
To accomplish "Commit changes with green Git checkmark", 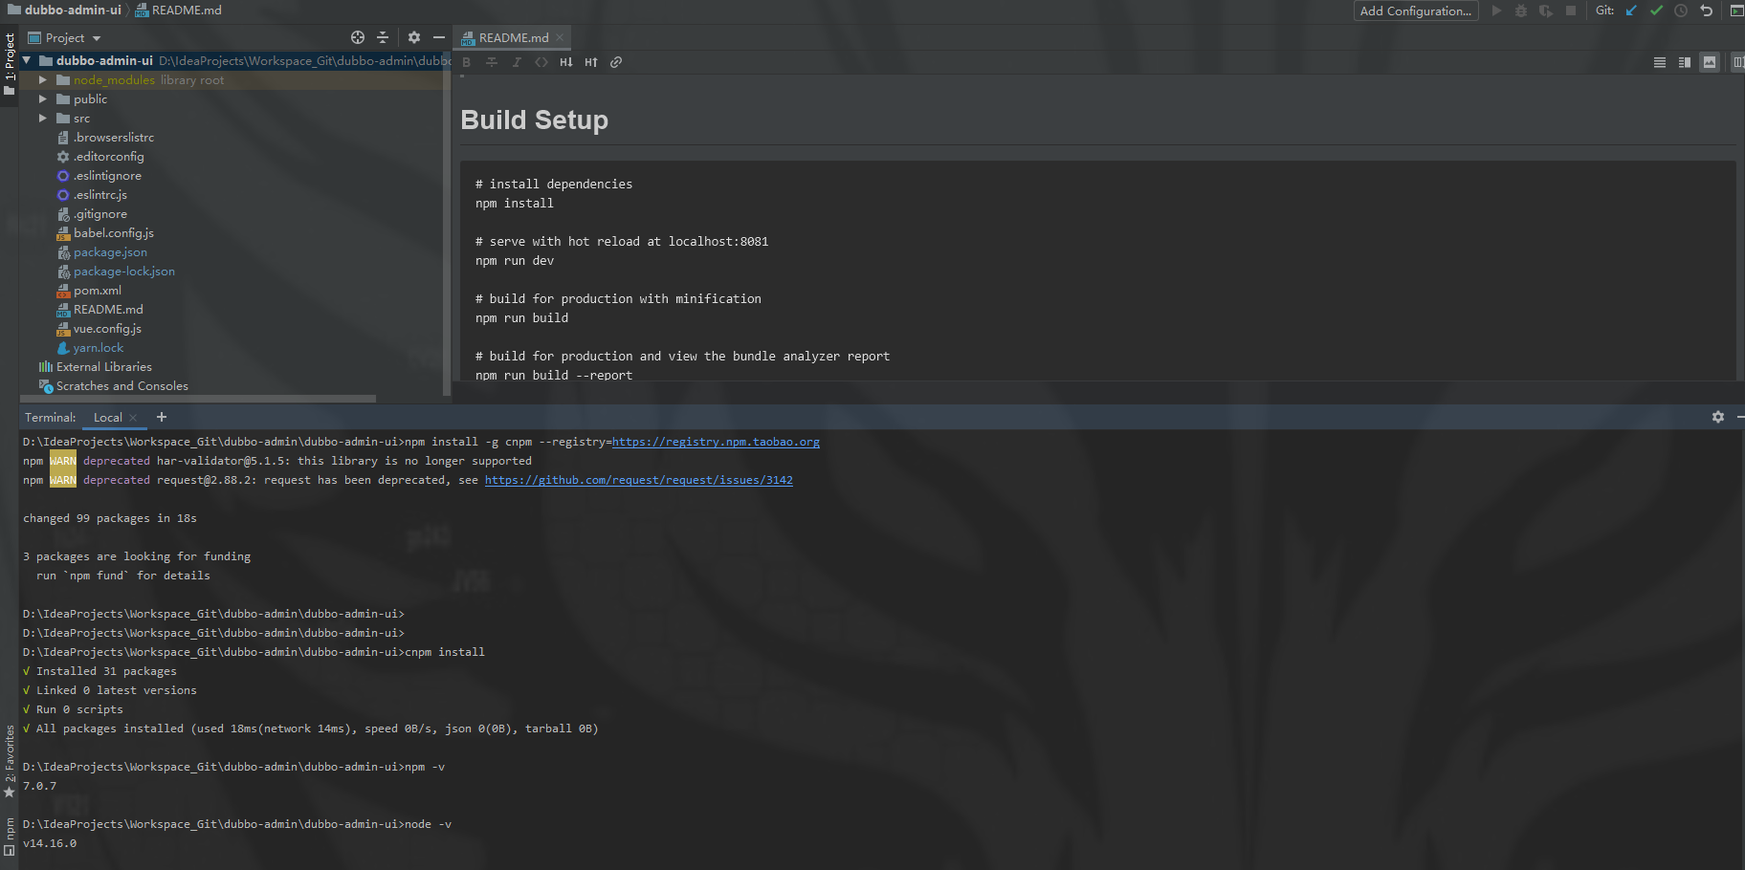I will click(x=1657, y=11).
